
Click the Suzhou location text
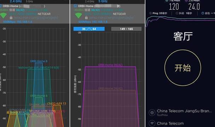(162, 115)
